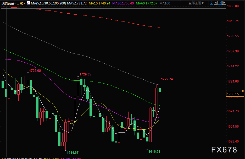The height and width of the screenshot is (159, 245).
Task: Click the 1790.55 axis price level
Action: click(233, 36)
